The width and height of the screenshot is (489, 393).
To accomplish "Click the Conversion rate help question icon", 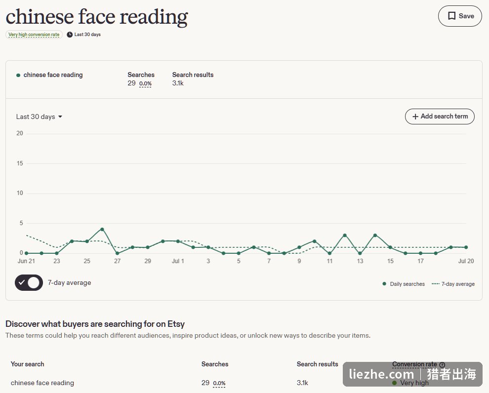I will [x=442, y=365].
